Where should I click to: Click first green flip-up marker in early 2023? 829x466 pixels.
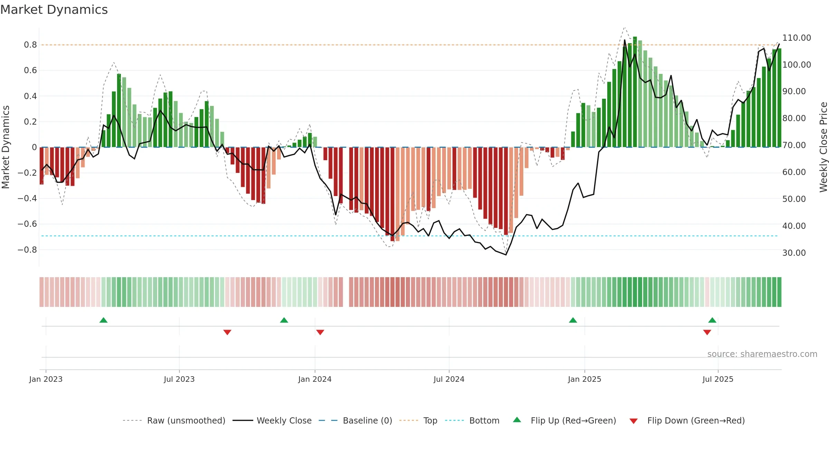(x=103, y=320)
